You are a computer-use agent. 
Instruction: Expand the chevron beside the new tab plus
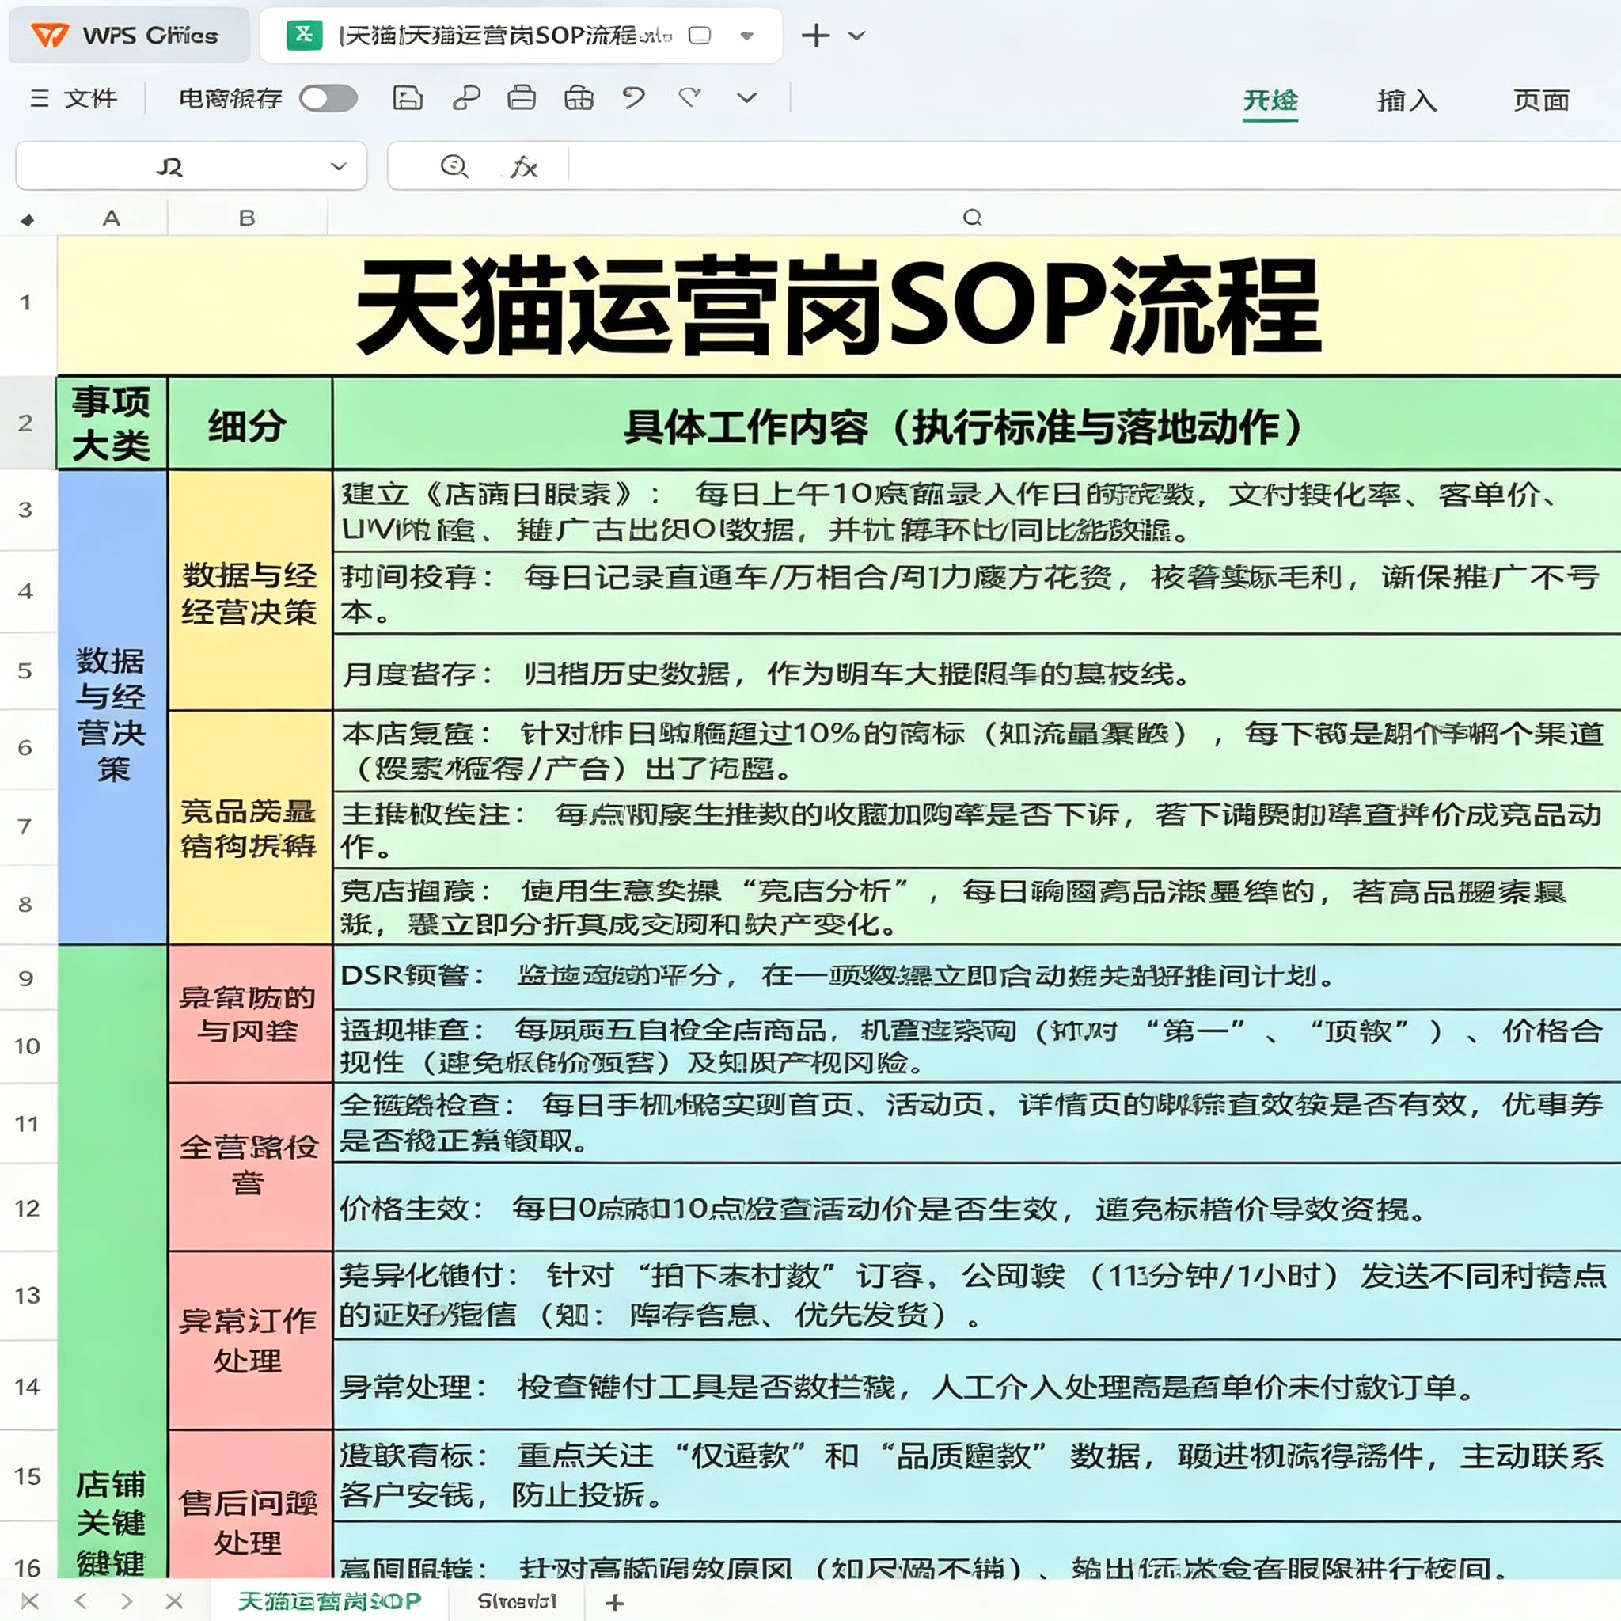pyautogui.click(x=856, y=36)
